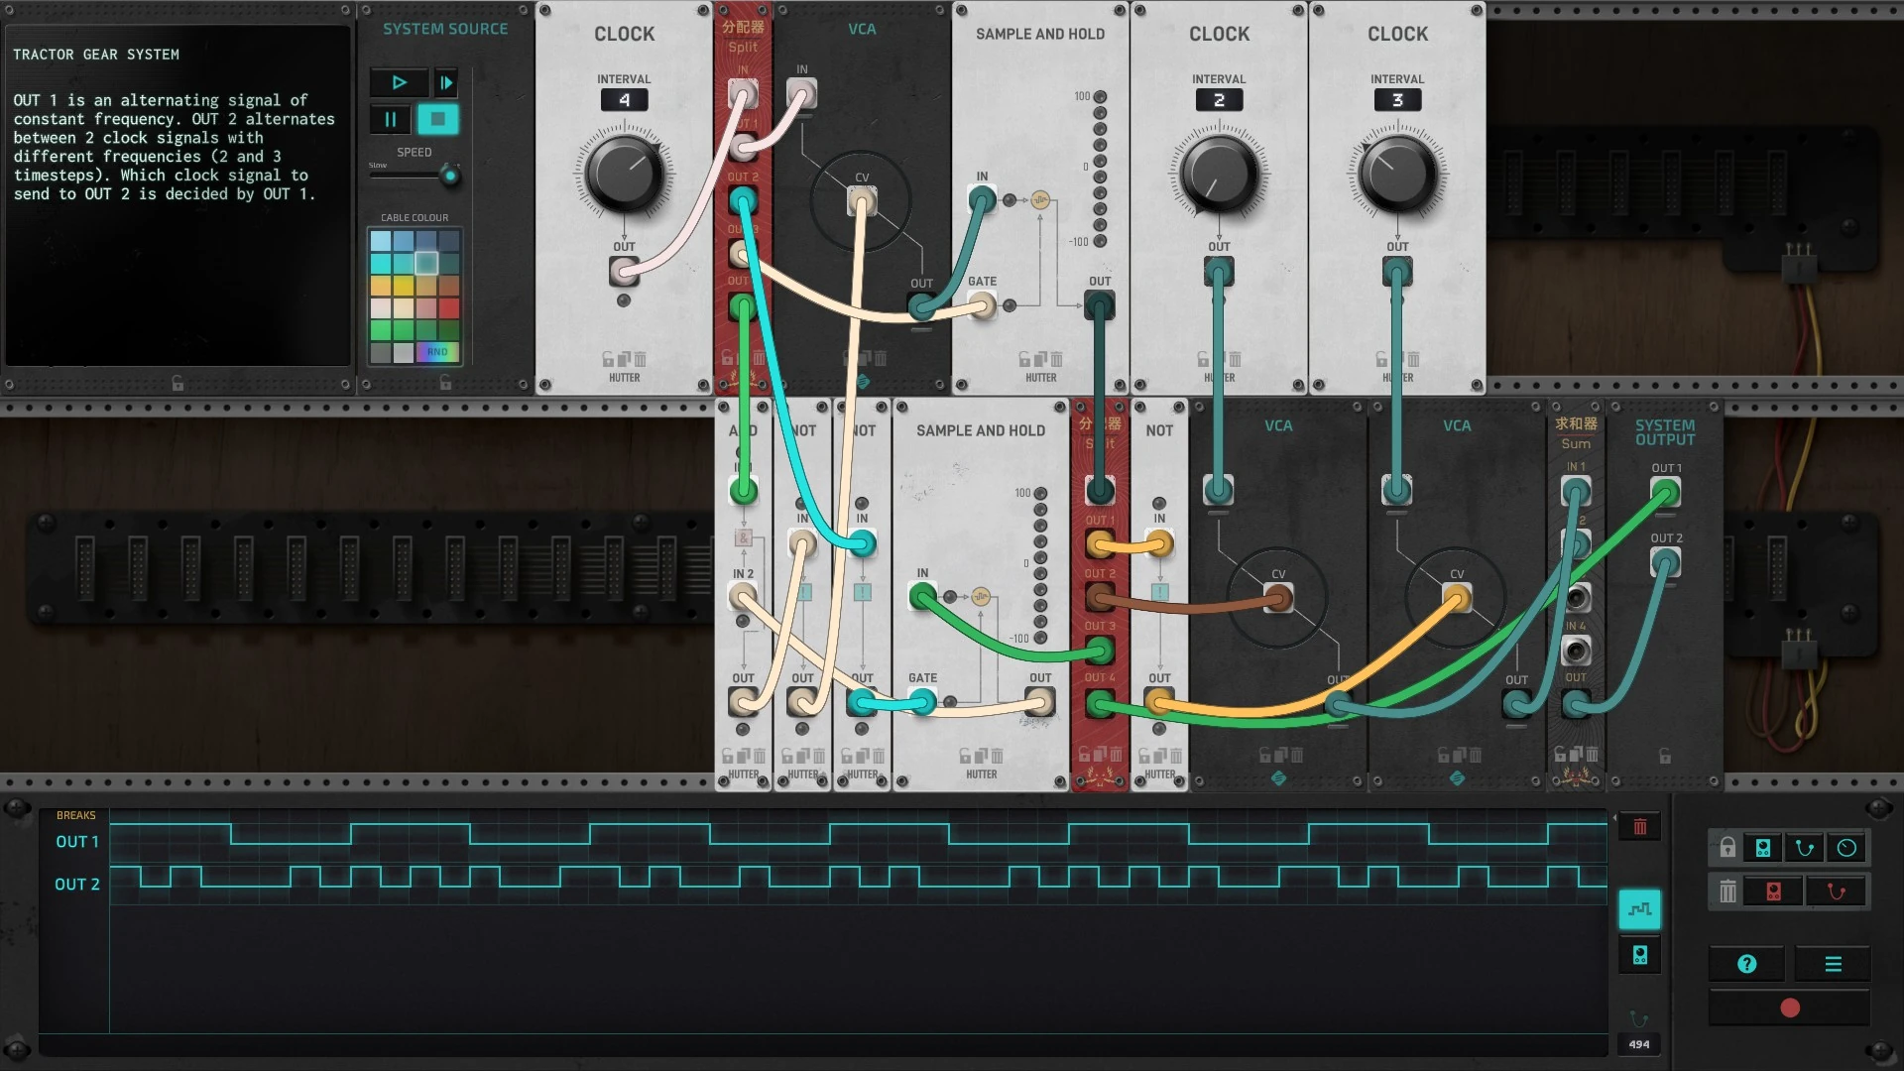Click the step-forward playback button
1904x1071 pixels.
446,83
